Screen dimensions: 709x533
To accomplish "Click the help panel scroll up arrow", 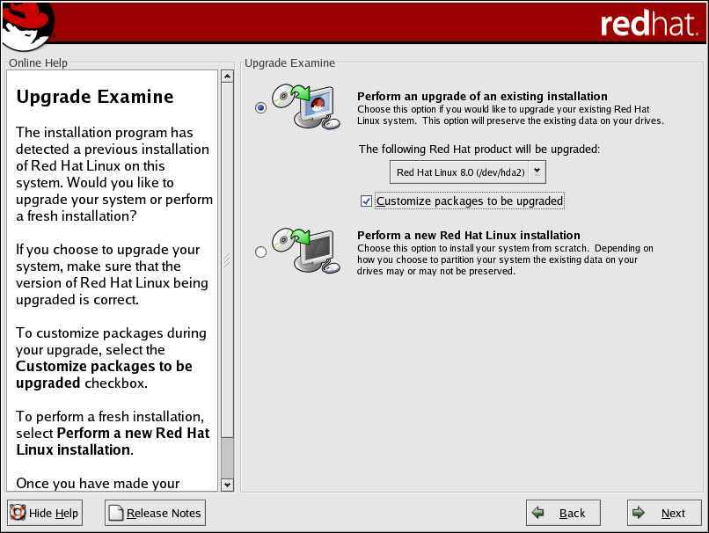I will pyautogui.click(x=227, y=77).
